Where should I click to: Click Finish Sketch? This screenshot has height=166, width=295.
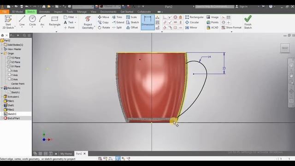[x=248, y=22]
